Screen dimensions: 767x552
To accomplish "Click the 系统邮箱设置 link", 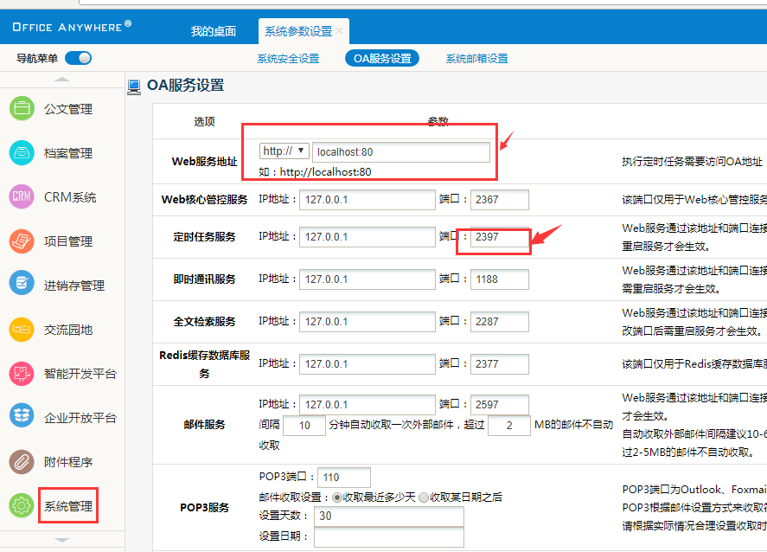I will [x=476, y=59].
